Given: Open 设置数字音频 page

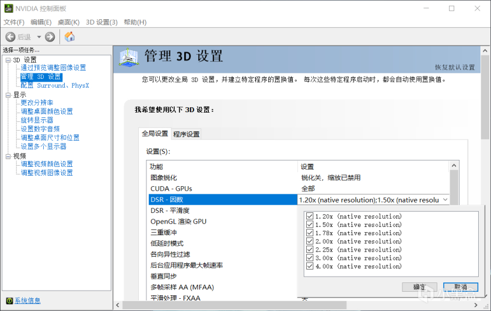Looking at the screenshot, I should 40,129.
